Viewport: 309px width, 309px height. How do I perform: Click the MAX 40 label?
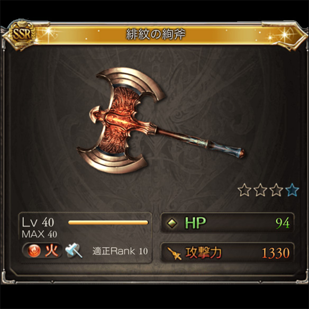coord(39,234)
